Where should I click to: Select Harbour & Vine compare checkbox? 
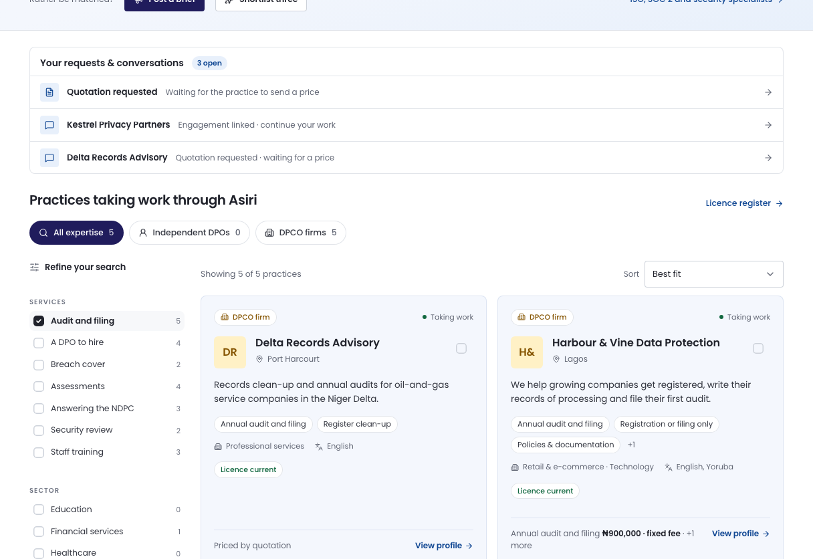pos(758,348)
